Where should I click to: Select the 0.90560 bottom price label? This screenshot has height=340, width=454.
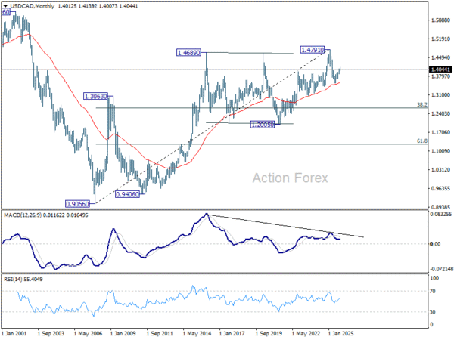[78, 203]
